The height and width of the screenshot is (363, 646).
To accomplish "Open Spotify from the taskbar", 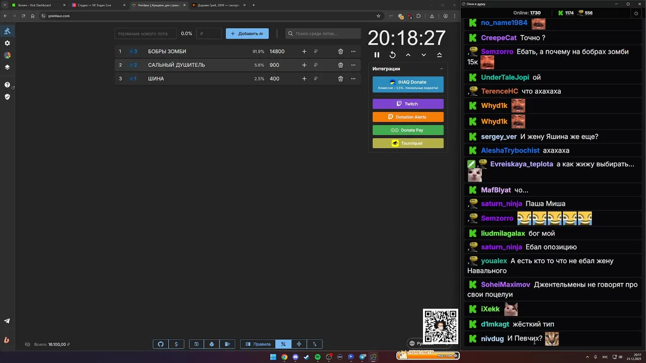I will point(317,357).
